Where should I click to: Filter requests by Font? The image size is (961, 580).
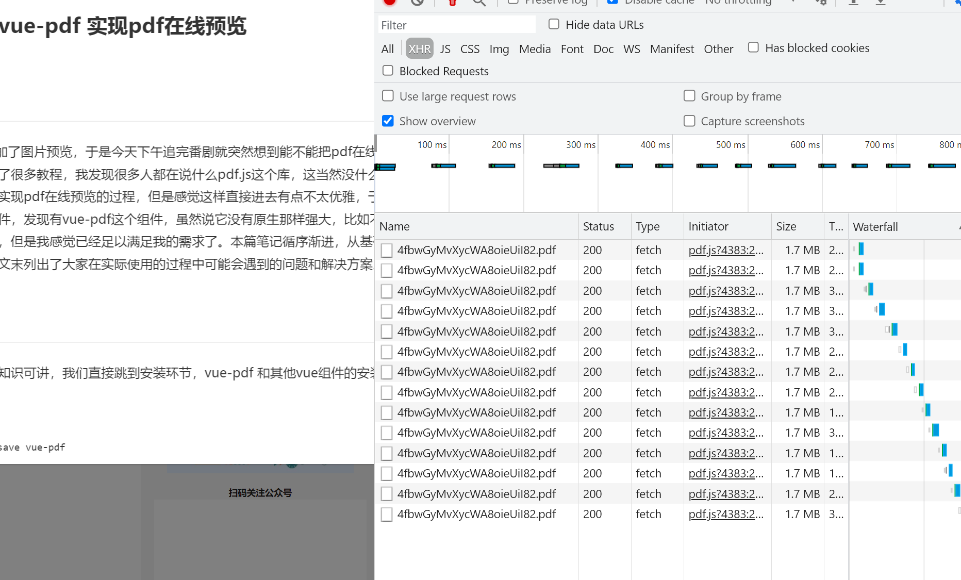(572, 49)
